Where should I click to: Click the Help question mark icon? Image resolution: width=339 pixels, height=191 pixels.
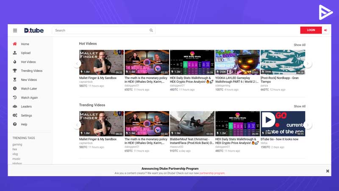(15, 124)
